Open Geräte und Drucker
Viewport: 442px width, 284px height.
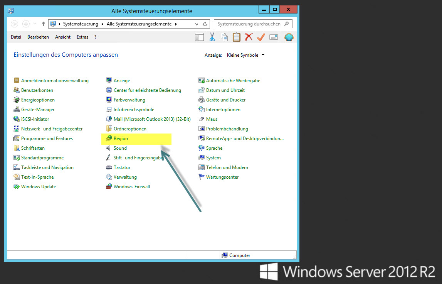coord(226,100)
